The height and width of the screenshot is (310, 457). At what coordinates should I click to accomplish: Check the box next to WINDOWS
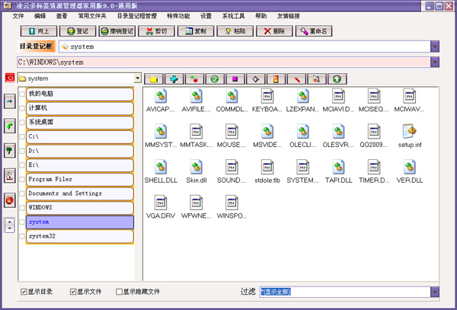[x=22, y=208]
